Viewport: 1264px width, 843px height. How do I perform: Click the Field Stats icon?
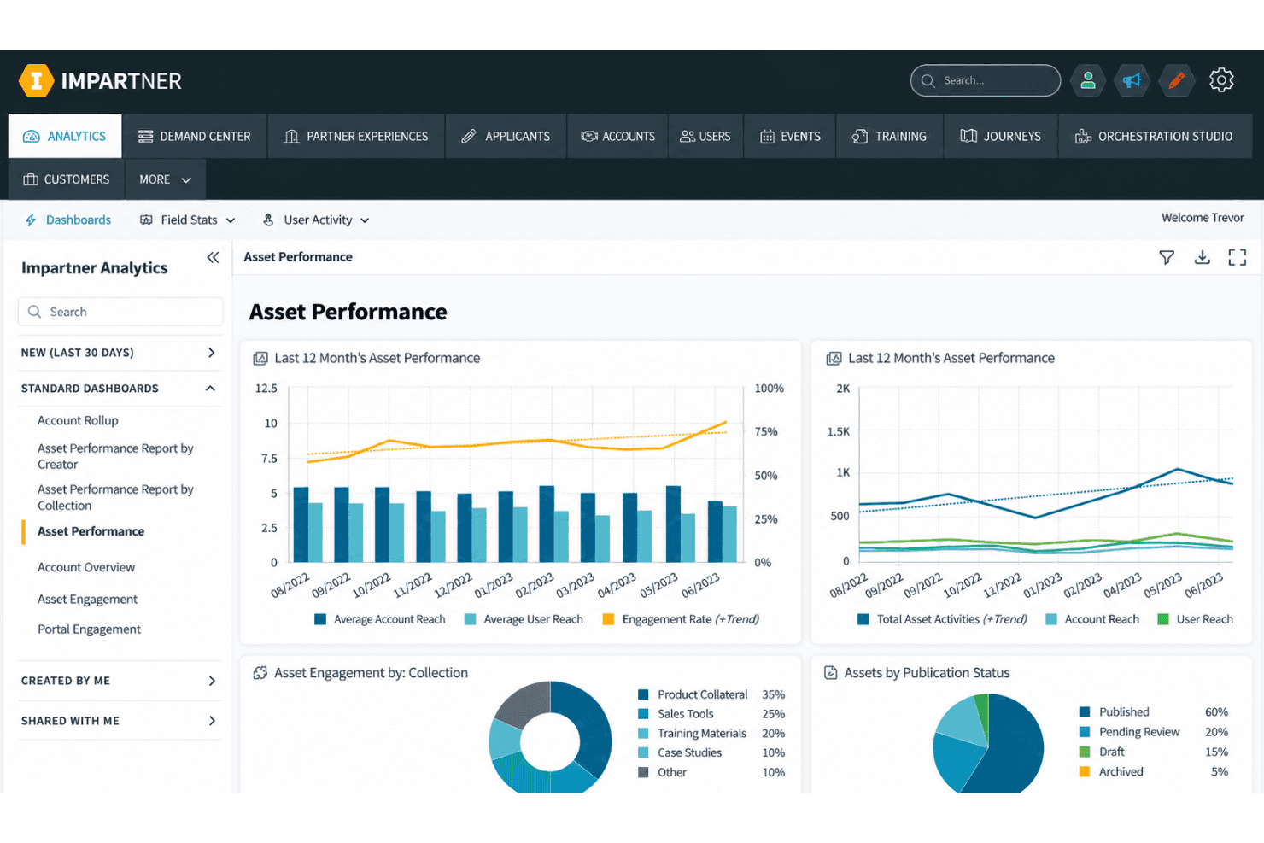(146, 220)
